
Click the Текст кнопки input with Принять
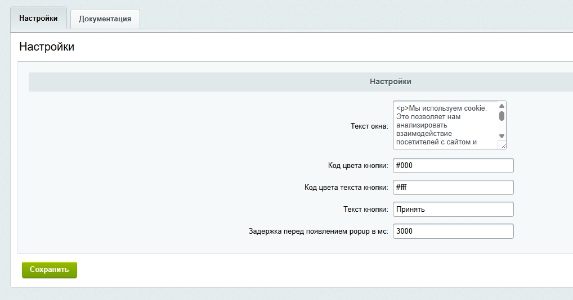453,210
